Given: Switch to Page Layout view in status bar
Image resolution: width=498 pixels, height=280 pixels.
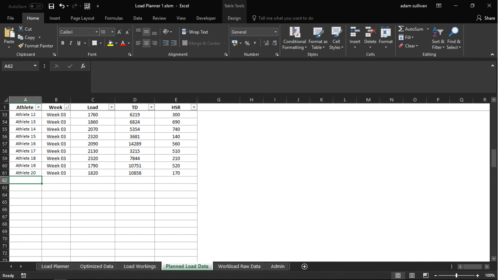Looking at the screenshot, I should pos(412,276).
